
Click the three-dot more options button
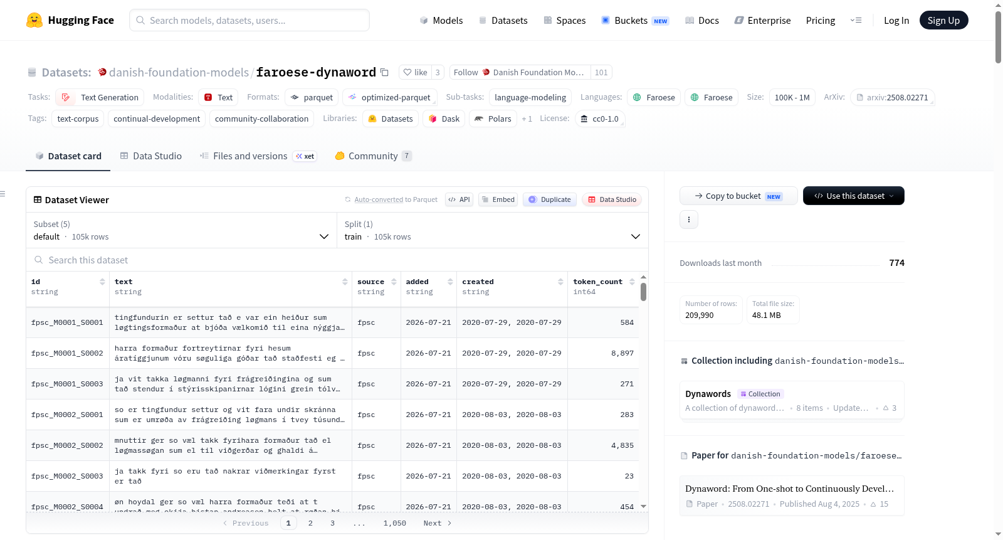coord(689,220)
